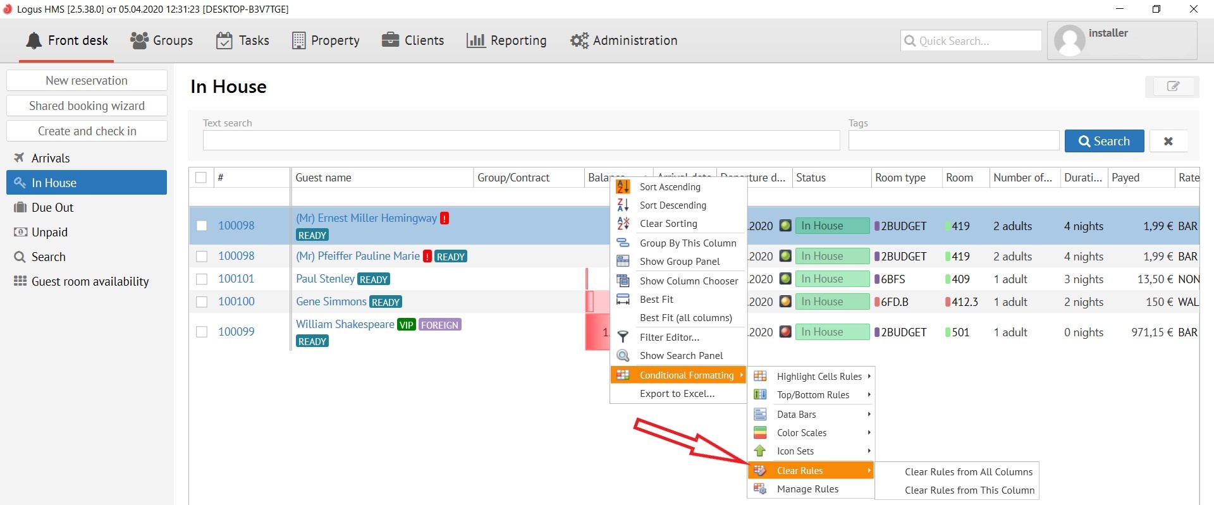Expand the Top/Bottom Rules submenu

coord(869,395)
